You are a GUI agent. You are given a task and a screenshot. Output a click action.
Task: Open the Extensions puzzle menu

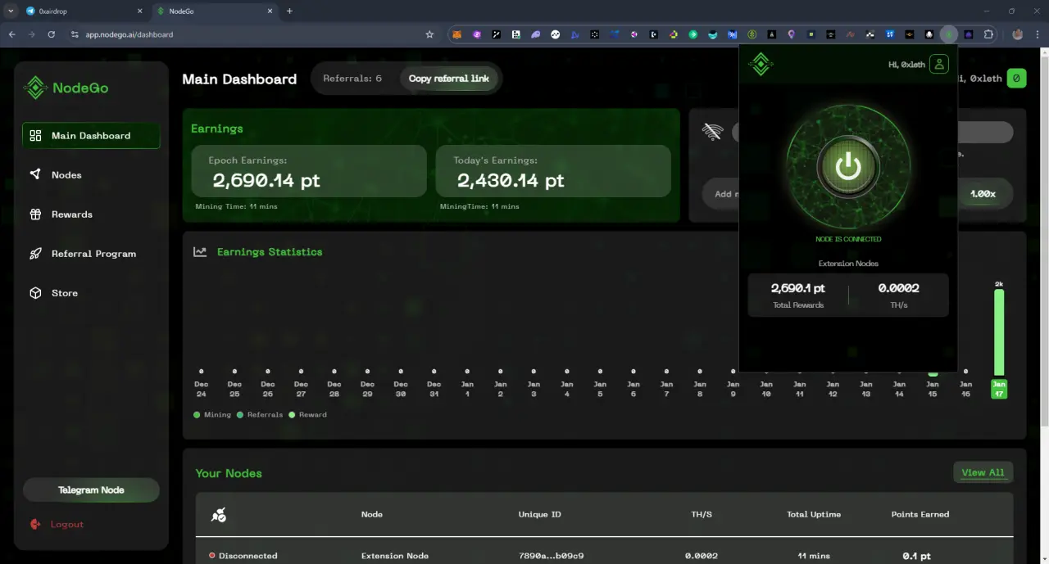click(x=988, y=34)
